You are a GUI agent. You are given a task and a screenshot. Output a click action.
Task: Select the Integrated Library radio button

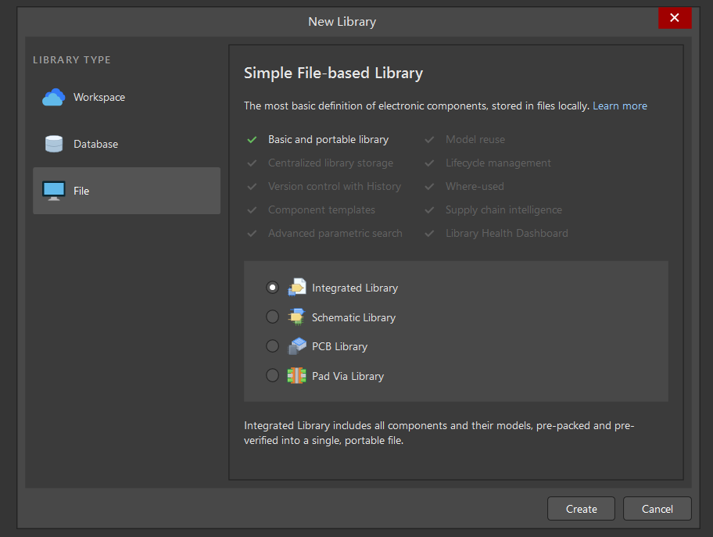tap(272, 288)
